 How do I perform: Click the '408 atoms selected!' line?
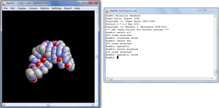coord(119,43)
